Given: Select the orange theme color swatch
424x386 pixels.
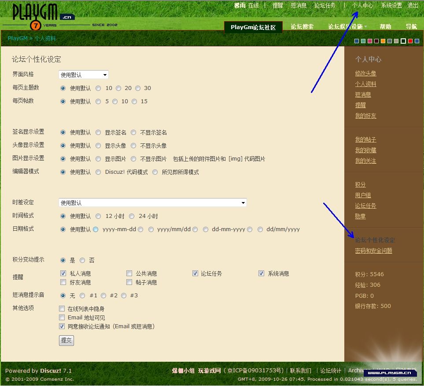Looking at the screenshot, I should coord(383,41).
